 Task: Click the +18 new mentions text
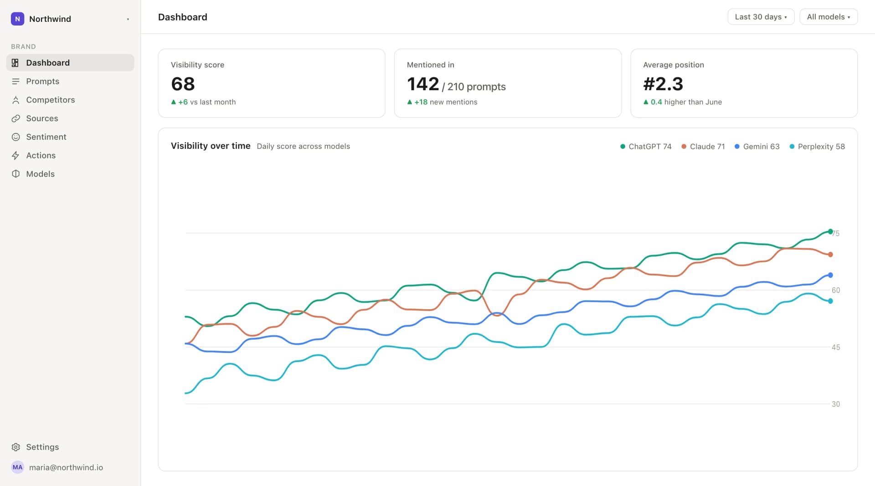point(442,102)
